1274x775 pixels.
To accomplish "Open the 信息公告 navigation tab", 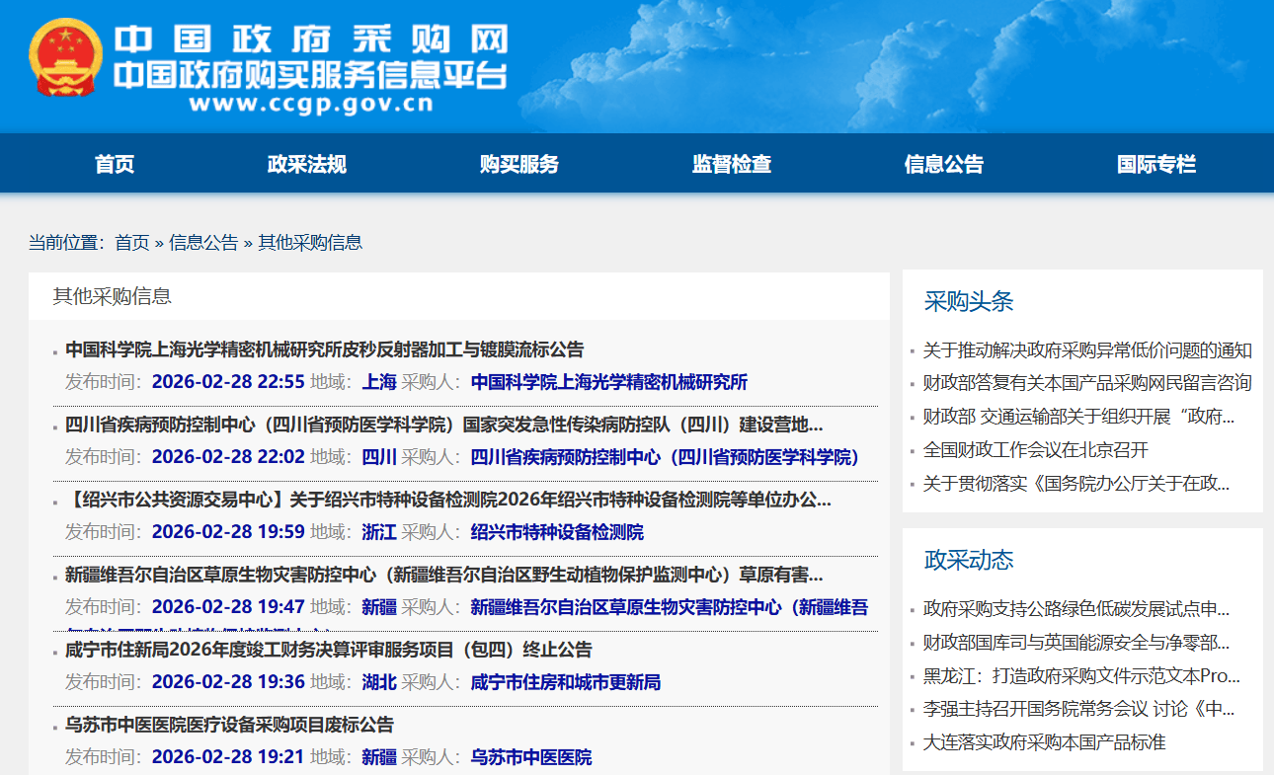I will [x=944, y=165].
